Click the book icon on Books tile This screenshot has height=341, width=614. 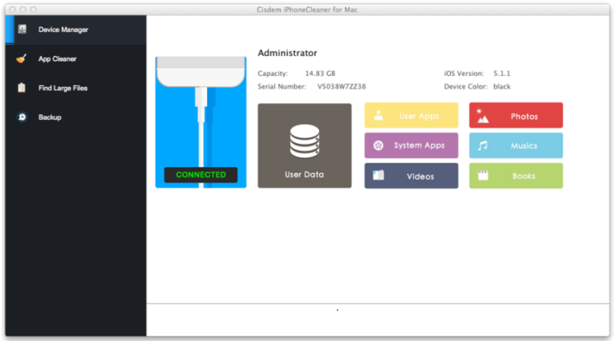tap(482, 176)
